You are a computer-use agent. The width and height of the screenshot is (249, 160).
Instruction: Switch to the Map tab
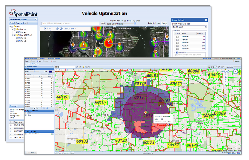pyautogui.click(x=27, y=64)
